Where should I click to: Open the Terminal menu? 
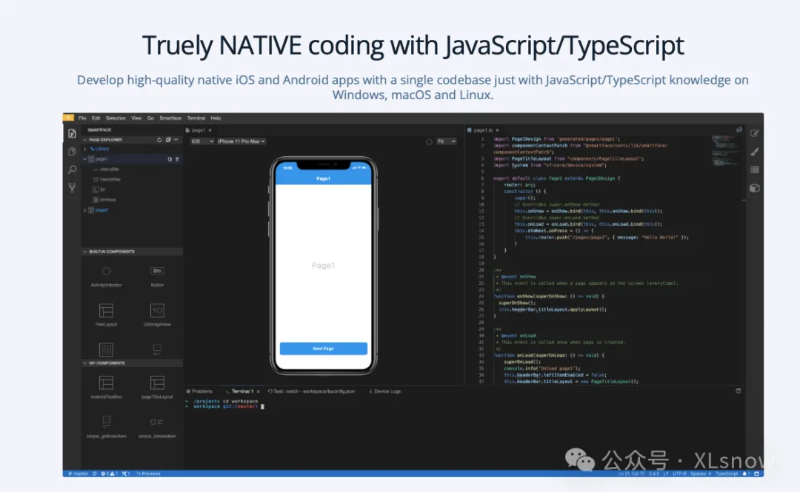196,118
